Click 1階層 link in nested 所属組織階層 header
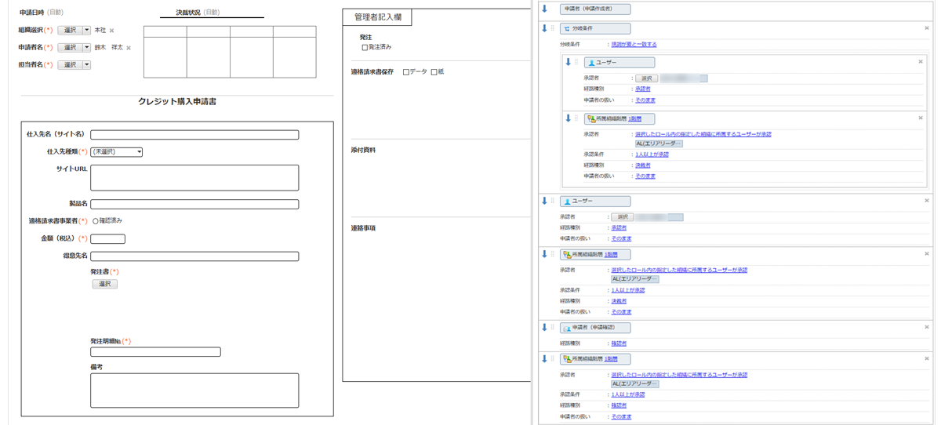 (634, 119)
